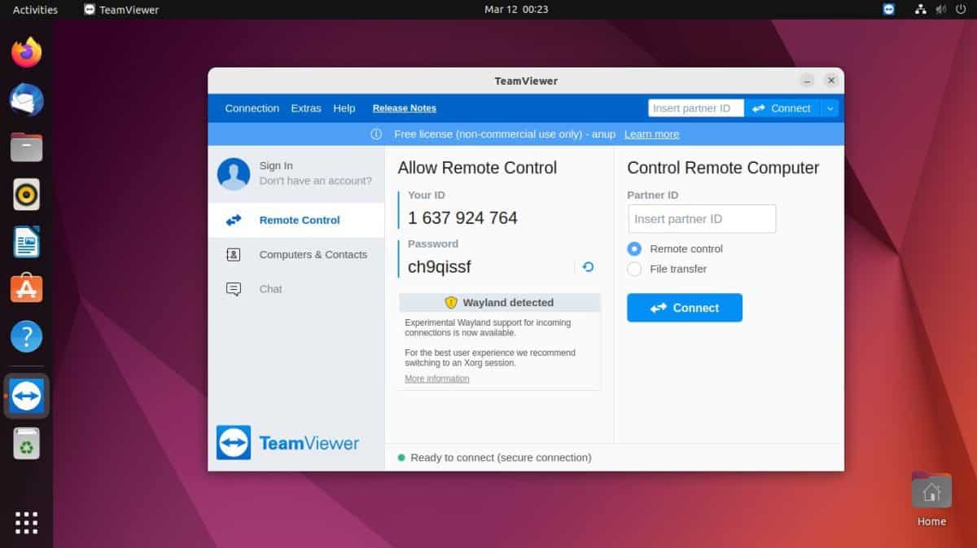Screen dimensions: 977x548
Task: Click the info icon on the license banner
Action: click(375, 134)
